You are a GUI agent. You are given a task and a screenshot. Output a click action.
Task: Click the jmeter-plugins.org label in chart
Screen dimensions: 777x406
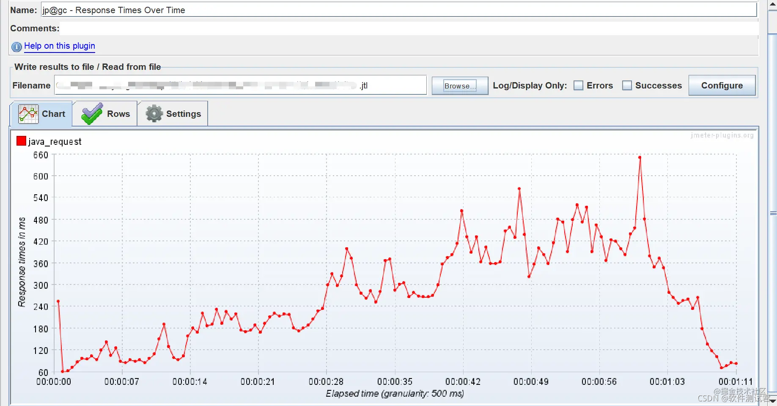pyautogui.click(x=722, y=135)
